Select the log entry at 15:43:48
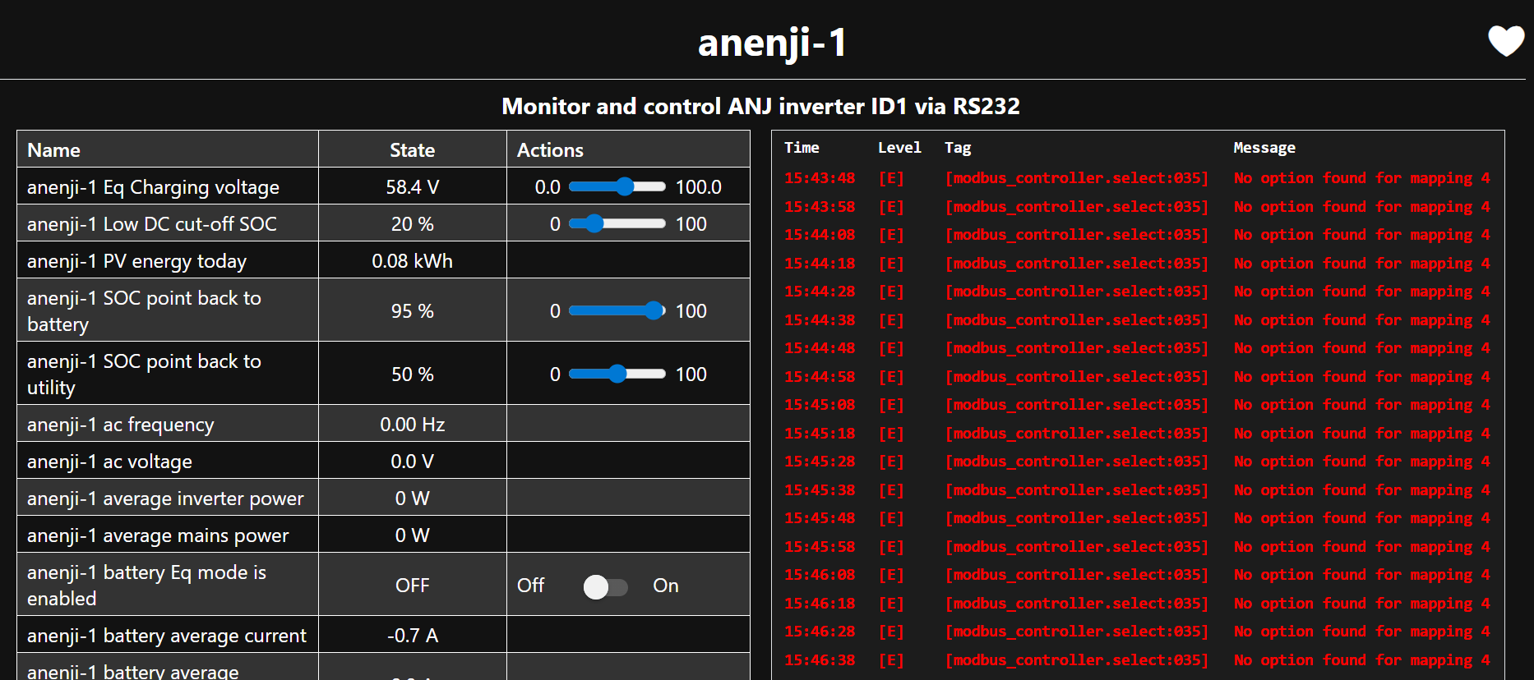 820,178
